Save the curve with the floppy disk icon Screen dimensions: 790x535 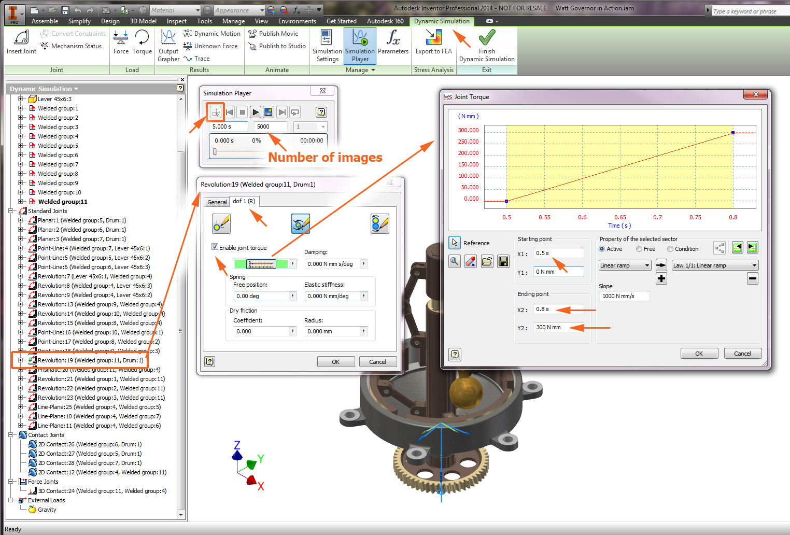(503, 261)
